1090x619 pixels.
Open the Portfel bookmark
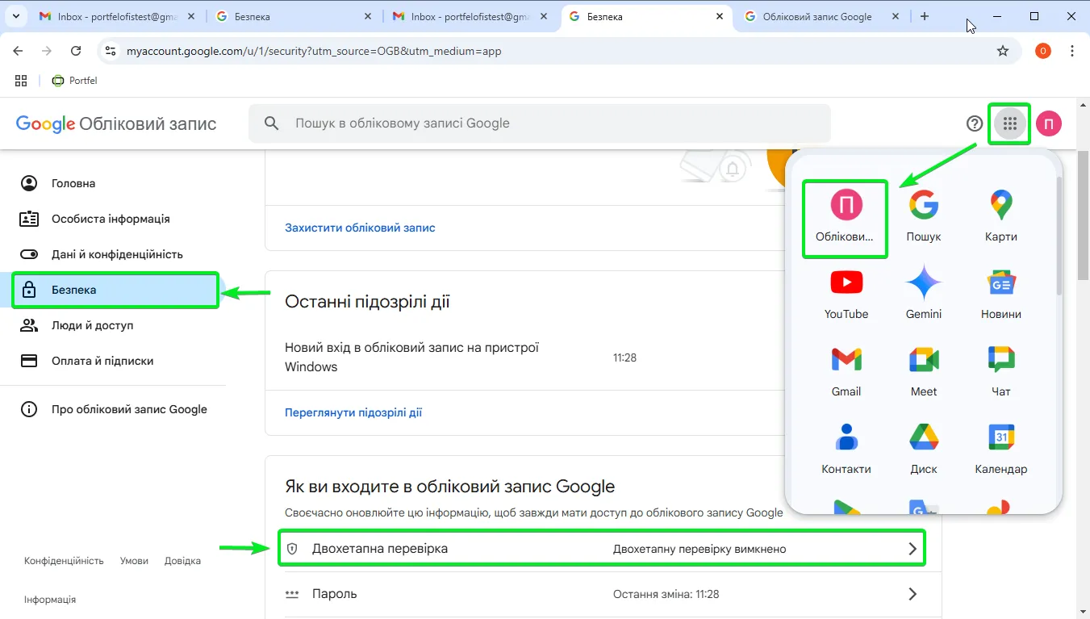pyautogui.click(x=74, y=81)
